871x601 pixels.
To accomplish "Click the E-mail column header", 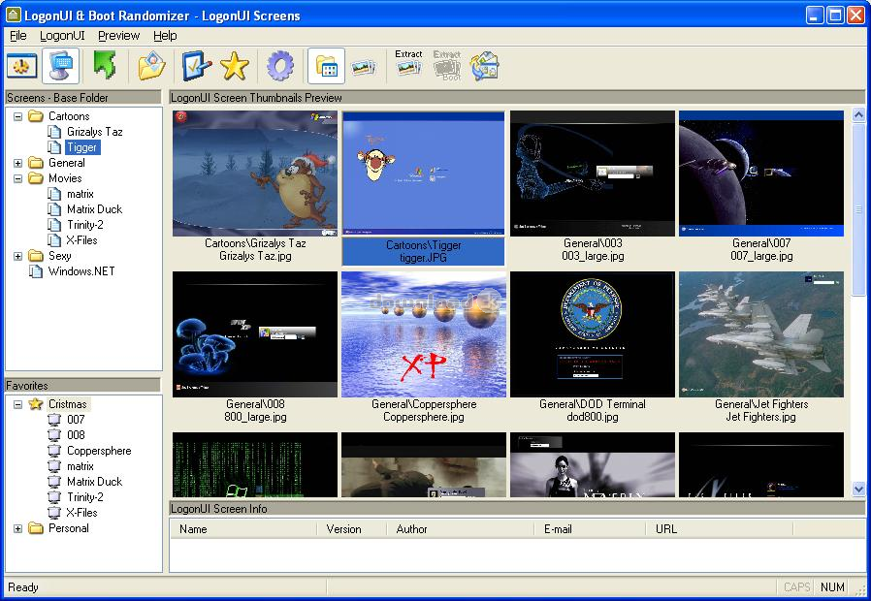I will [591, 529].
